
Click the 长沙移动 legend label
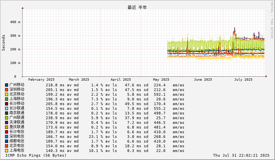[x=17, y=104]
